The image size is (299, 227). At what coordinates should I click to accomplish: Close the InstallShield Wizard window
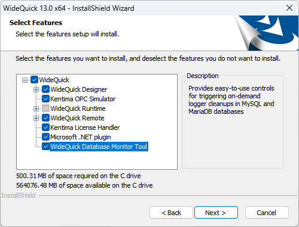pyautogui.click(x=289, y=8)
